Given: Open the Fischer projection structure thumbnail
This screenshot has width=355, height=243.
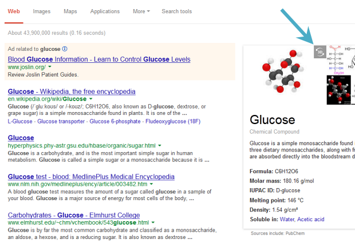Looking at the screenshot, I should pos(336,60).
